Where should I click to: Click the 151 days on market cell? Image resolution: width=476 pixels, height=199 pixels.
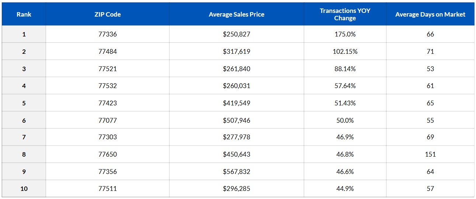pos(430,154)
